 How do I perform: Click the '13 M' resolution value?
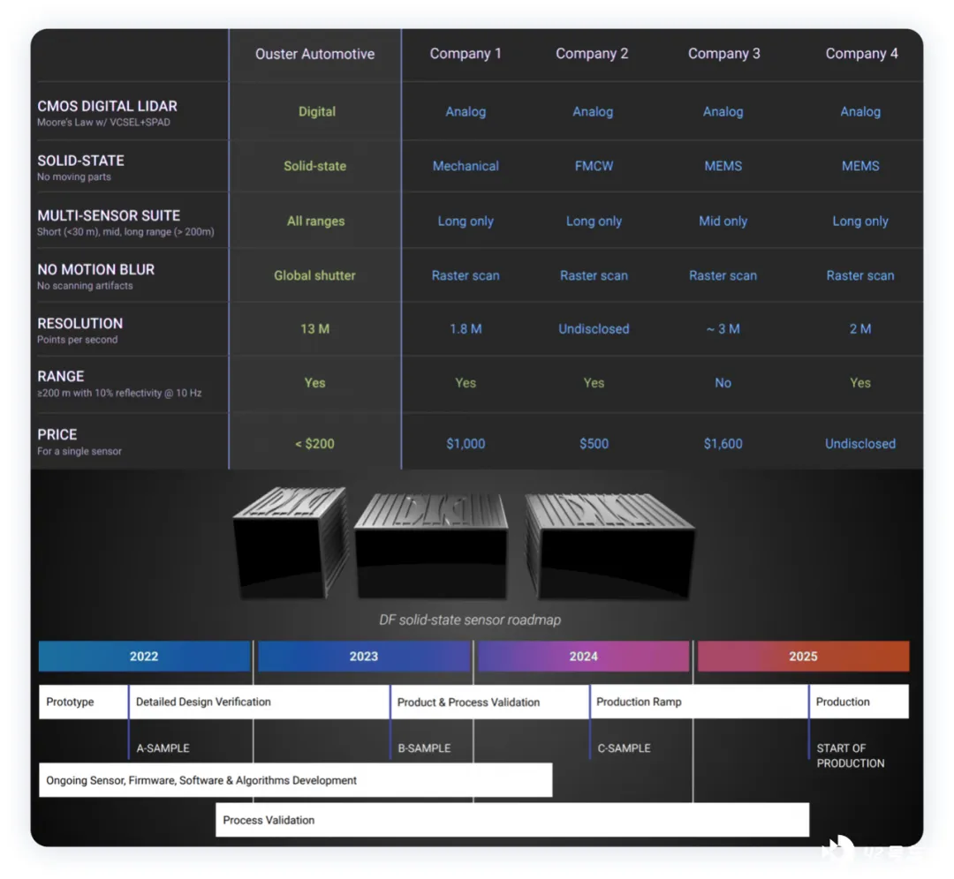pos(314,329)
